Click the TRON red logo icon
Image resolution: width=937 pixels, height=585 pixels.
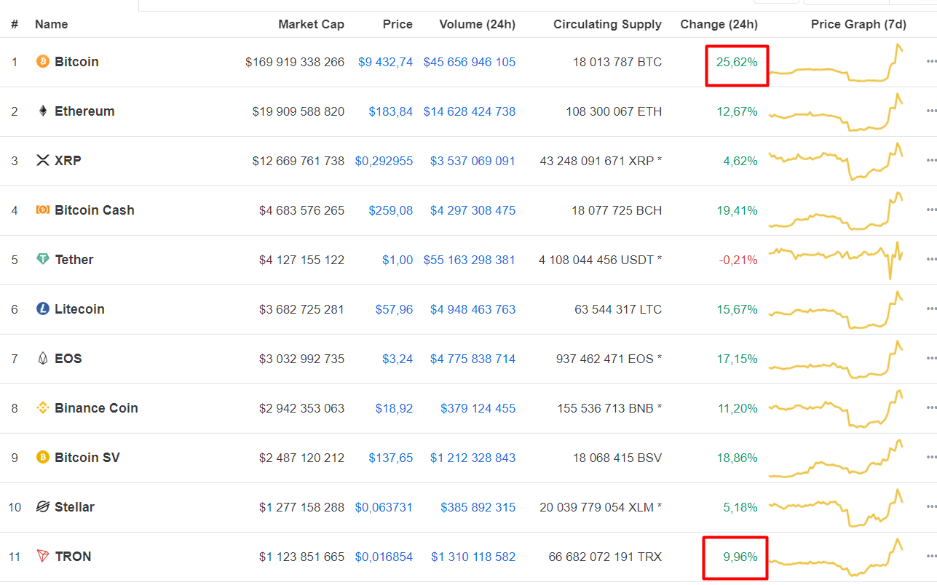43,557
